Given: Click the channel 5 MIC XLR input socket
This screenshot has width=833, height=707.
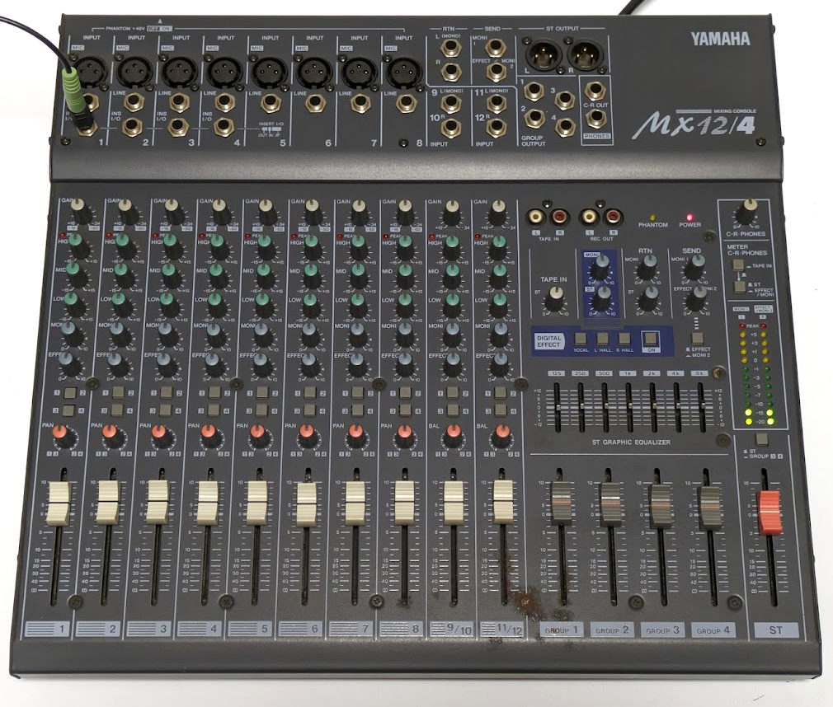Looking at the screenshot, I should click(270, 72).
